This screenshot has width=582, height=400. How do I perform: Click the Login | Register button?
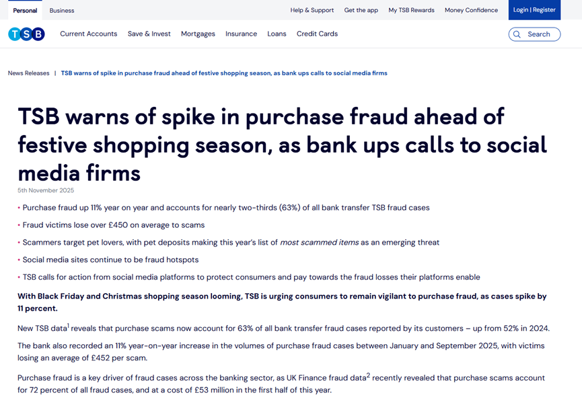pyautogui.click(x=534, y=10)
